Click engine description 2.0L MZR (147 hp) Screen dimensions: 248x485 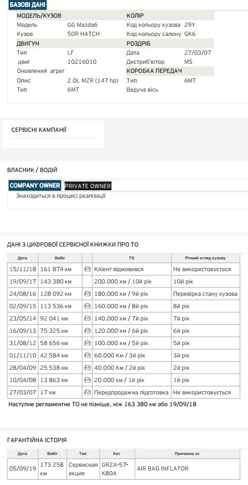coord(93,81)
